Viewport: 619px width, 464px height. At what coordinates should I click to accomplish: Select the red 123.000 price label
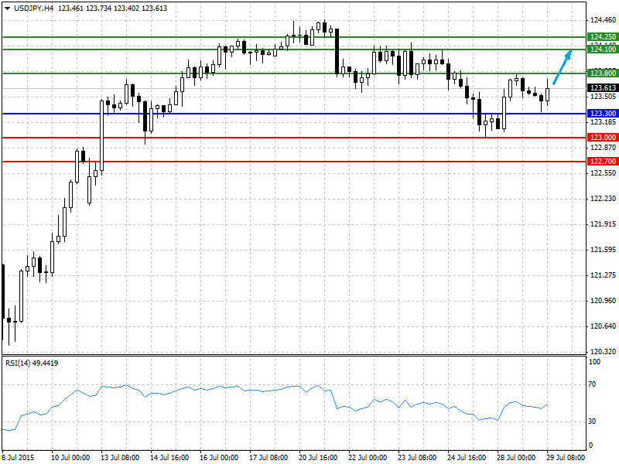tap(603, 138)
